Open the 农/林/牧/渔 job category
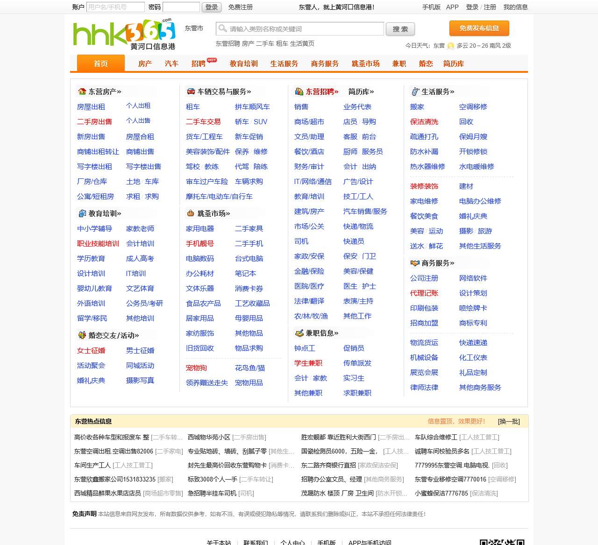 coord(311,316)
